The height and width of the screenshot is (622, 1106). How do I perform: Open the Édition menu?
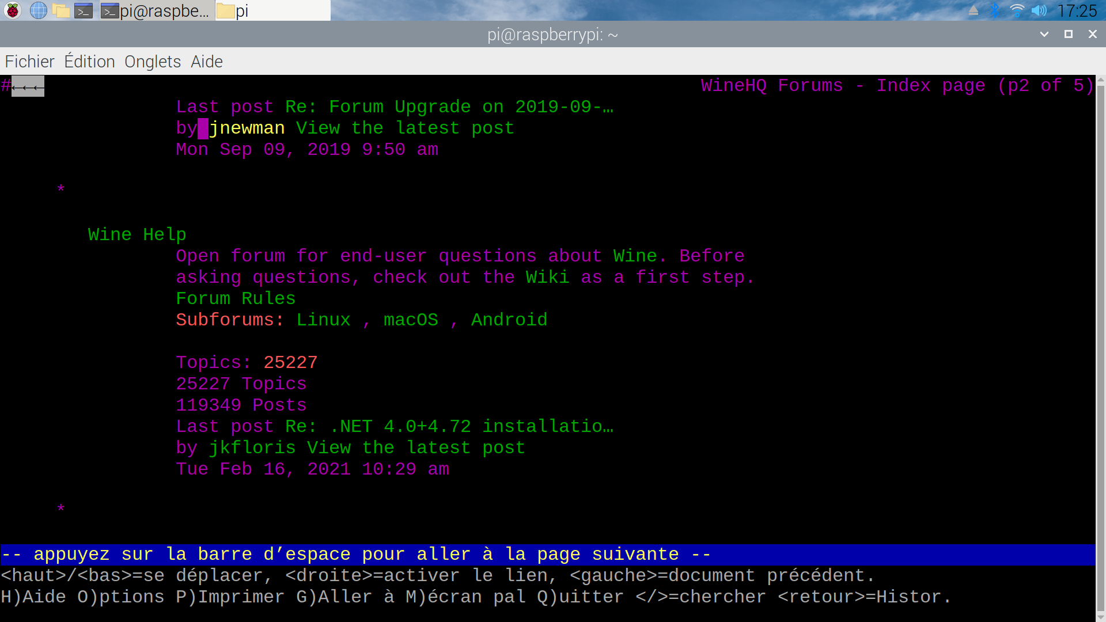(89, 62)
